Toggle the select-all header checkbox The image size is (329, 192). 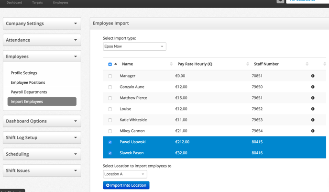[x=110, y=64]
